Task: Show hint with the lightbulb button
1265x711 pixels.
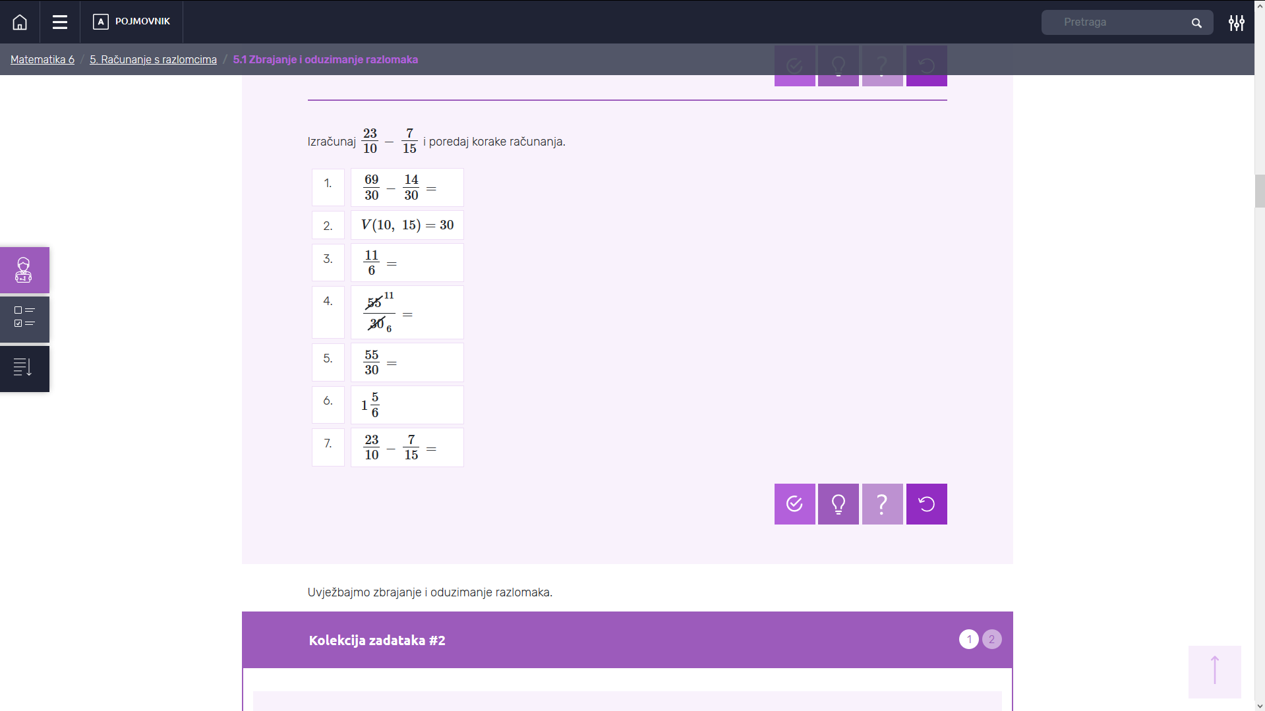Action: click(x=838, y=504)
